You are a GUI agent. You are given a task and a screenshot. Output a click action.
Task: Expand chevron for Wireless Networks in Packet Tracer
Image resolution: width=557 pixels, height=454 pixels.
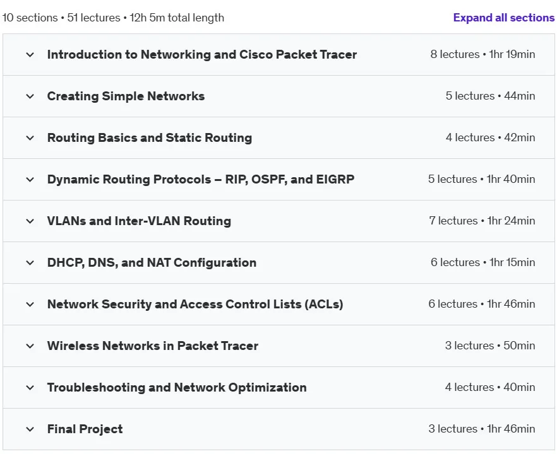coord(30,346)
